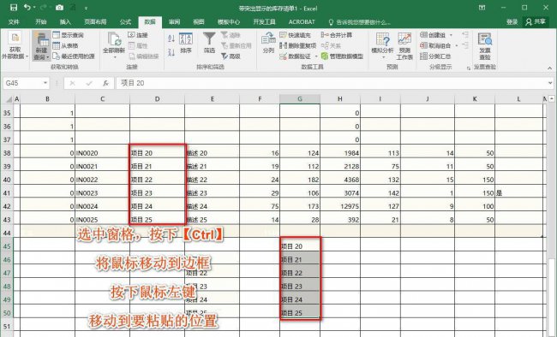The width and height of the screenshot is (557, 337).
Task: Click the ribbon display options icon
Action: 482,8
